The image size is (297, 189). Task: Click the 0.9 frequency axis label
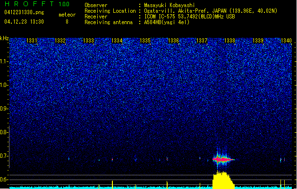[x=4, y=109]
